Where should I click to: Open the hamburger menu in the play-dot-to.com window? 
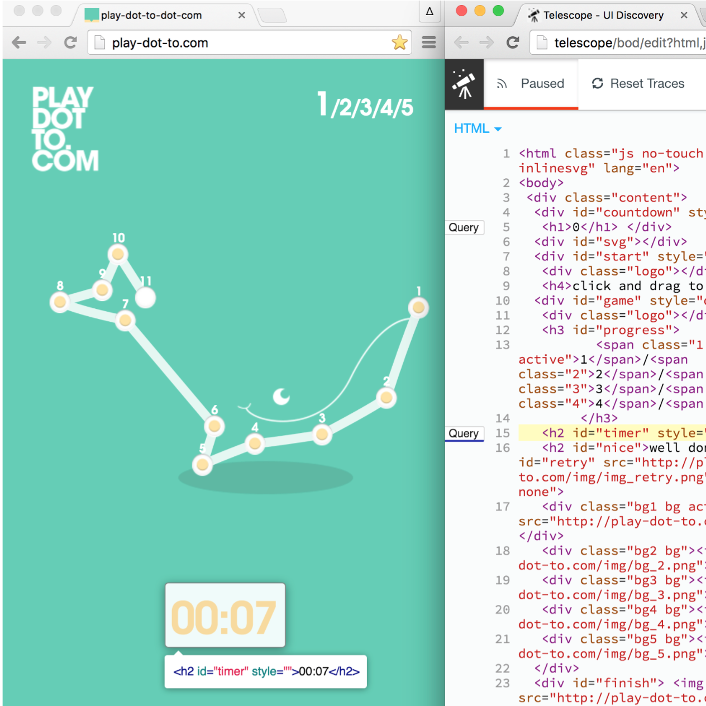click(429, 42)
